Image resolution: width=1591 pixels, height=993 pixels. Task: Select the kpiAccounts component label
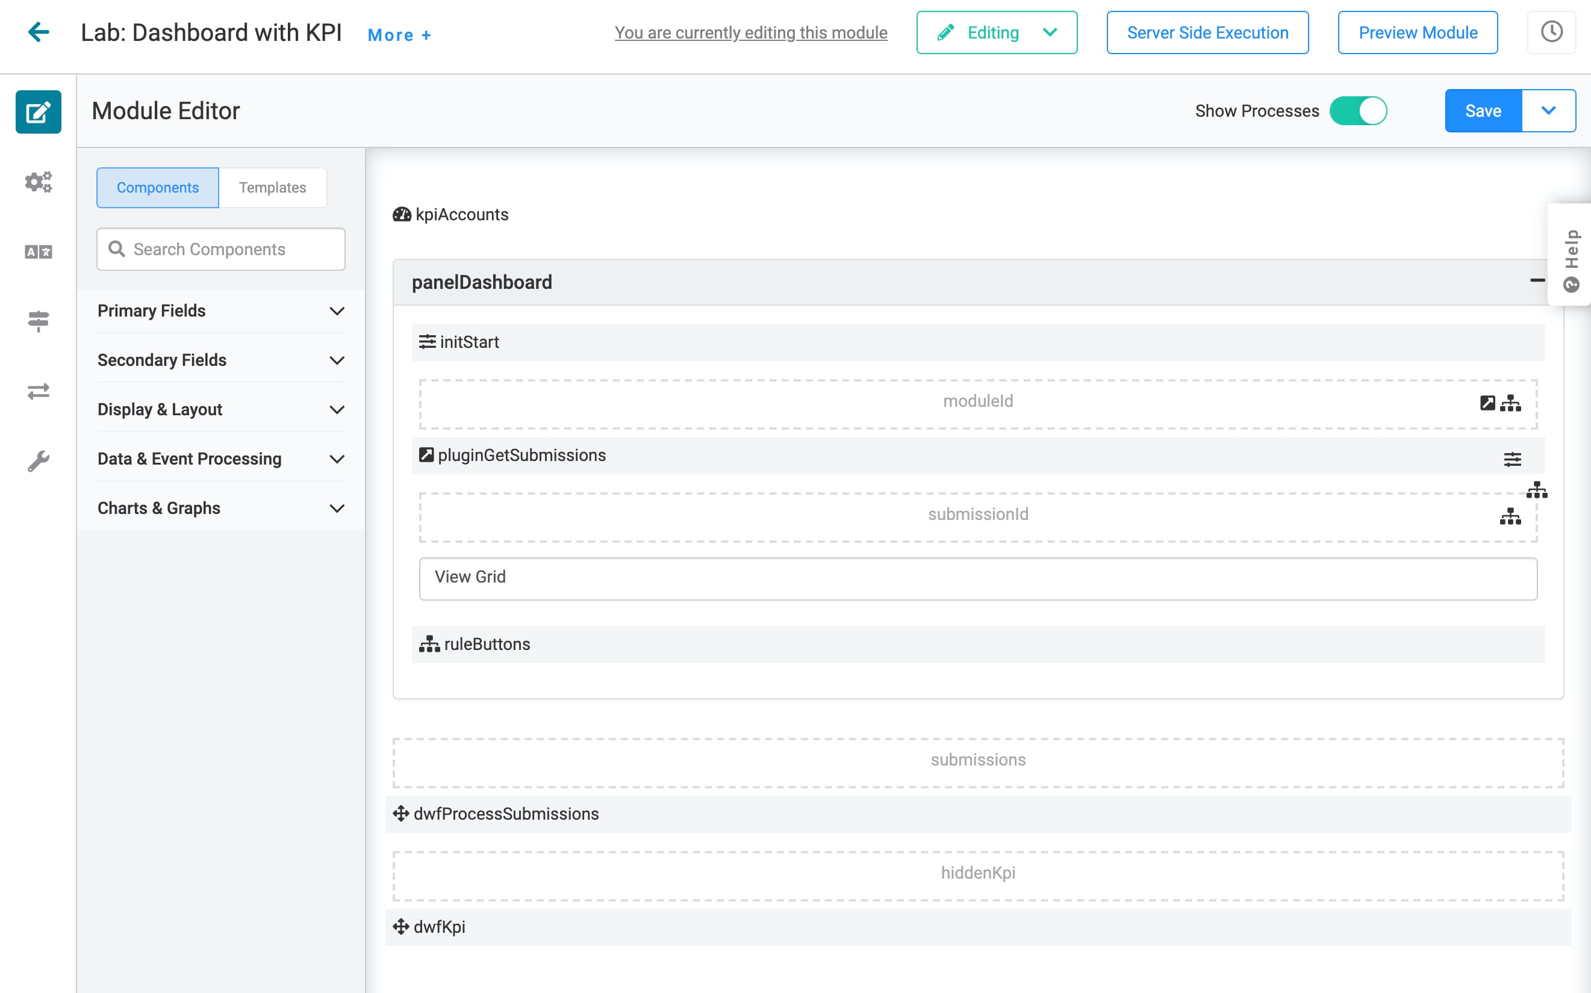(462, 215)
